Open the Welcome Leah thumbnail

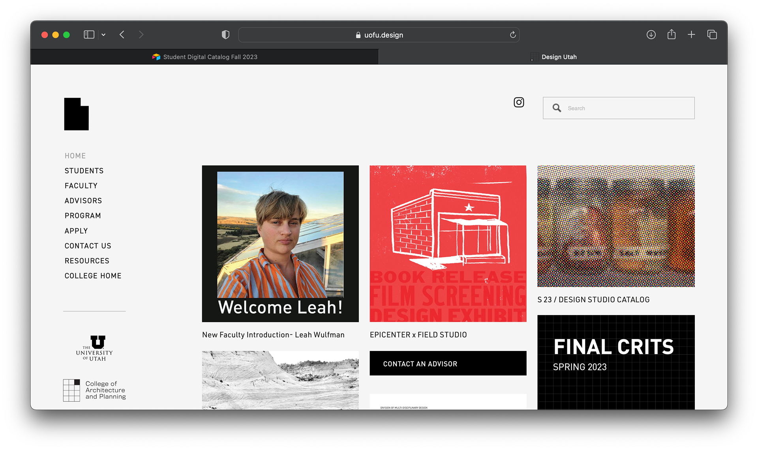pyautogui.click(x=280, y=243)
